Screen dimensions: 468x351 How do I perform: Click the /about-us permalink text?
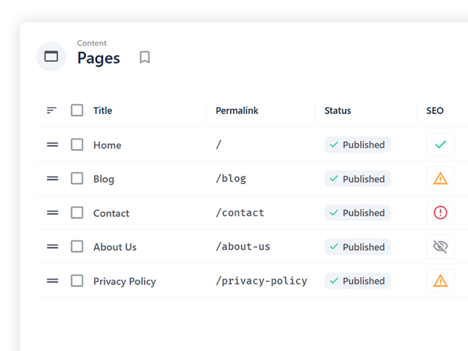[x=243, y=246]
